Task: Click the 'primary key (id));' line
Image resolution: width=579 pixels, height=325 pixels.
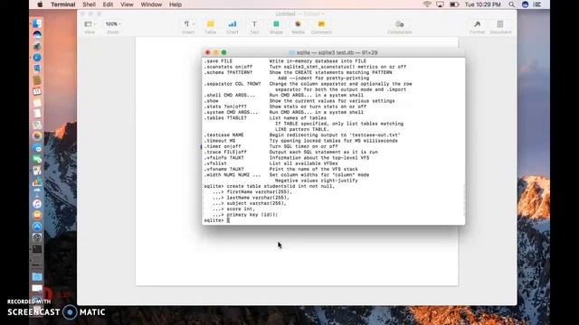Action: click(x=245, y=215)
